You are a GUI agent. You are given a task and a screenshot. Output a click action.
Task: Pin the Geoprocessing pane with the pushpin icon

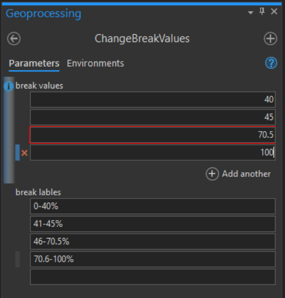point(262,12)
